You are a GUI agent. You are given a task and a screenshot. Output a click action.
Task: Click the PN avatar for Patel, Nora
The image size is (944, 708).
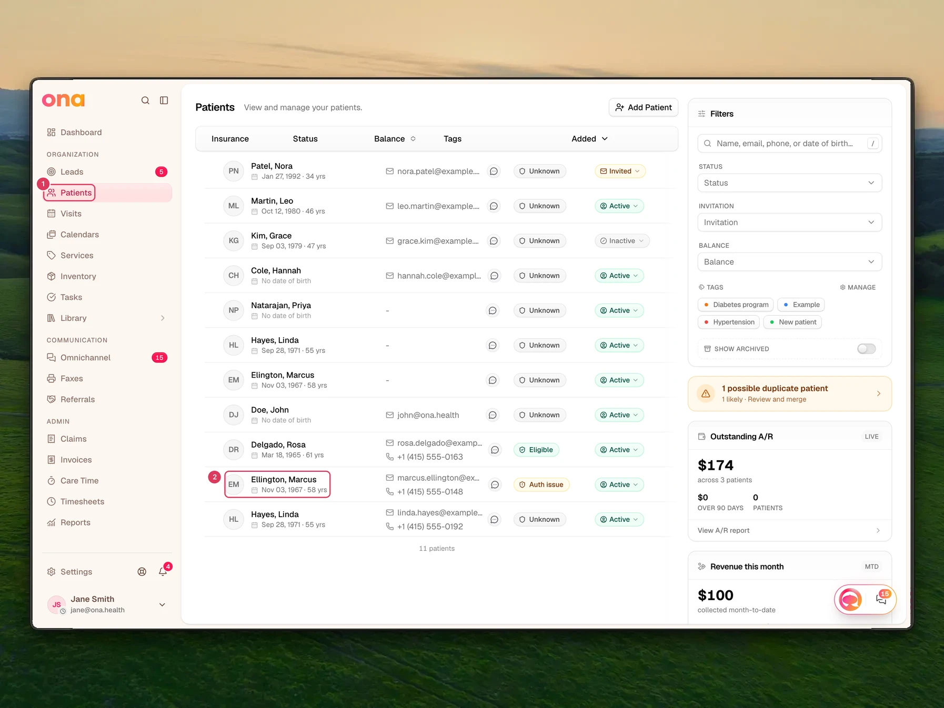[234, 171]
